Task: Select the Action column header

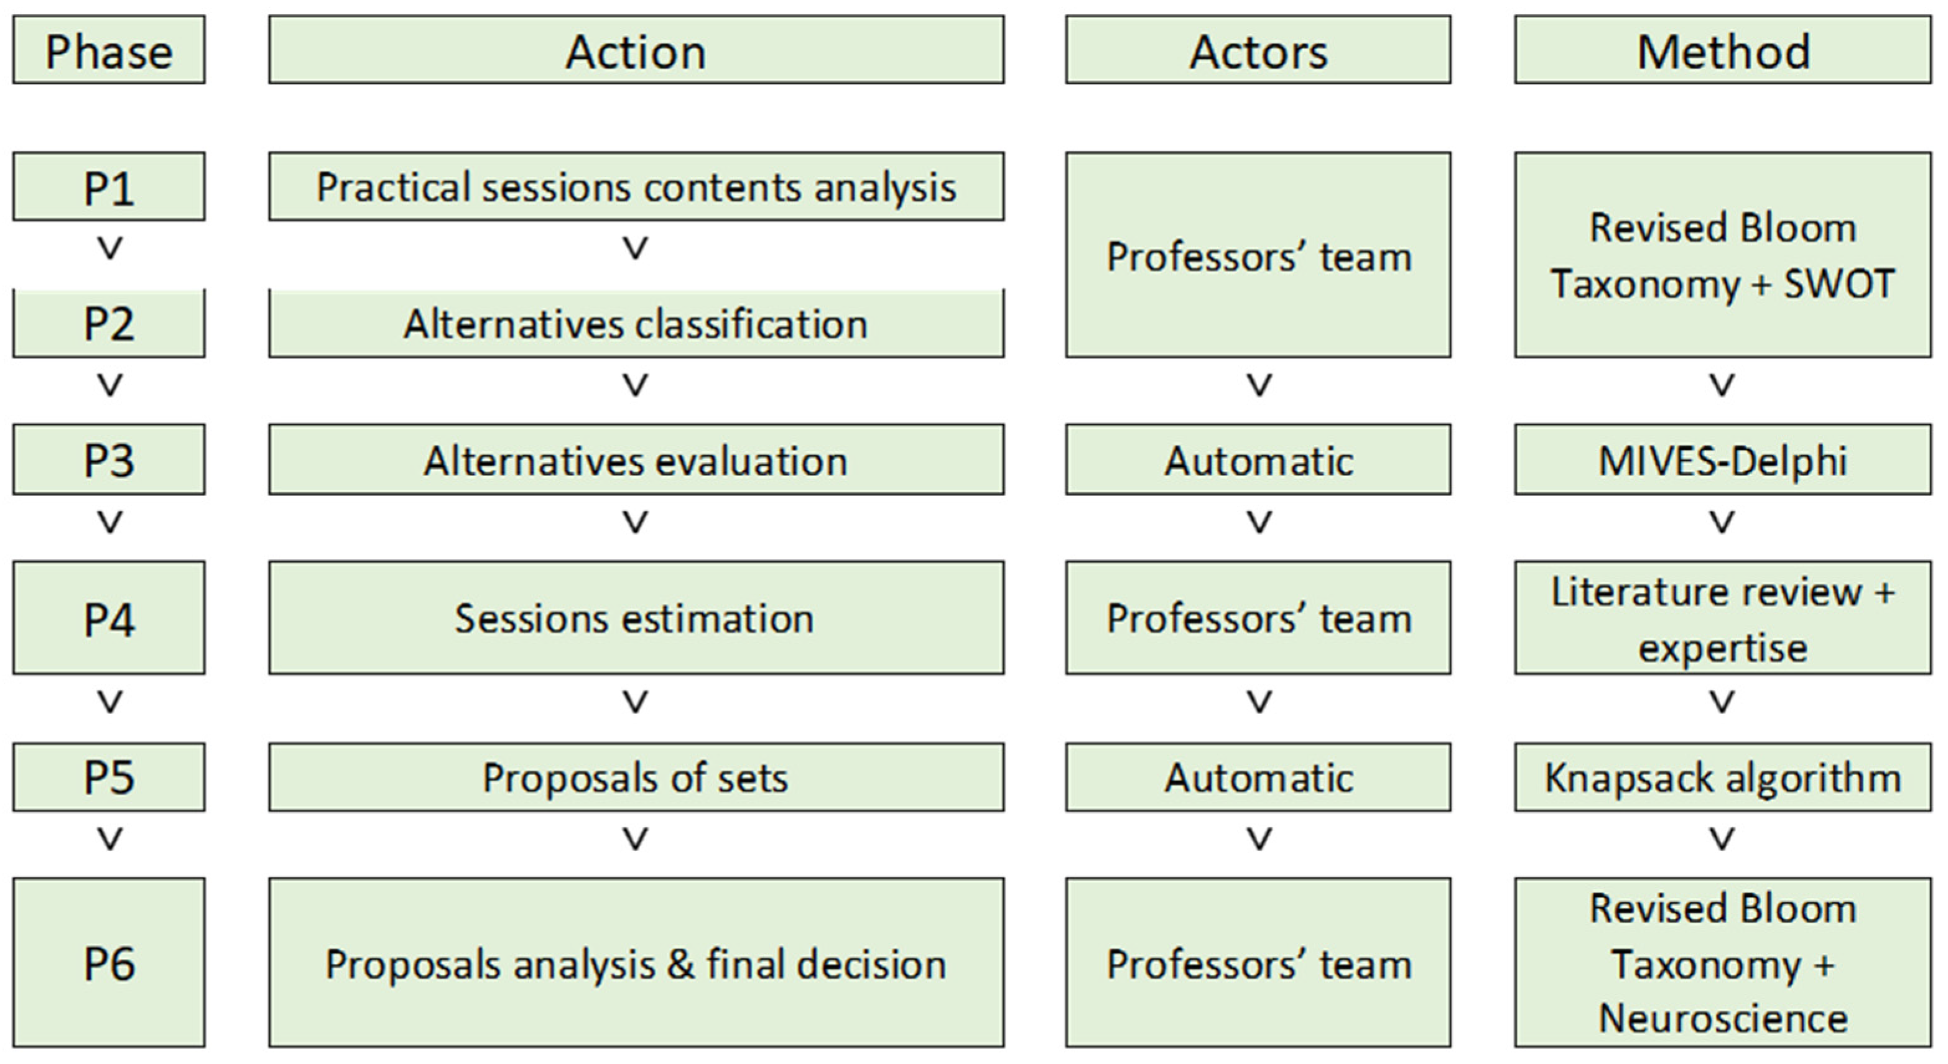Action: coord(636,50)
